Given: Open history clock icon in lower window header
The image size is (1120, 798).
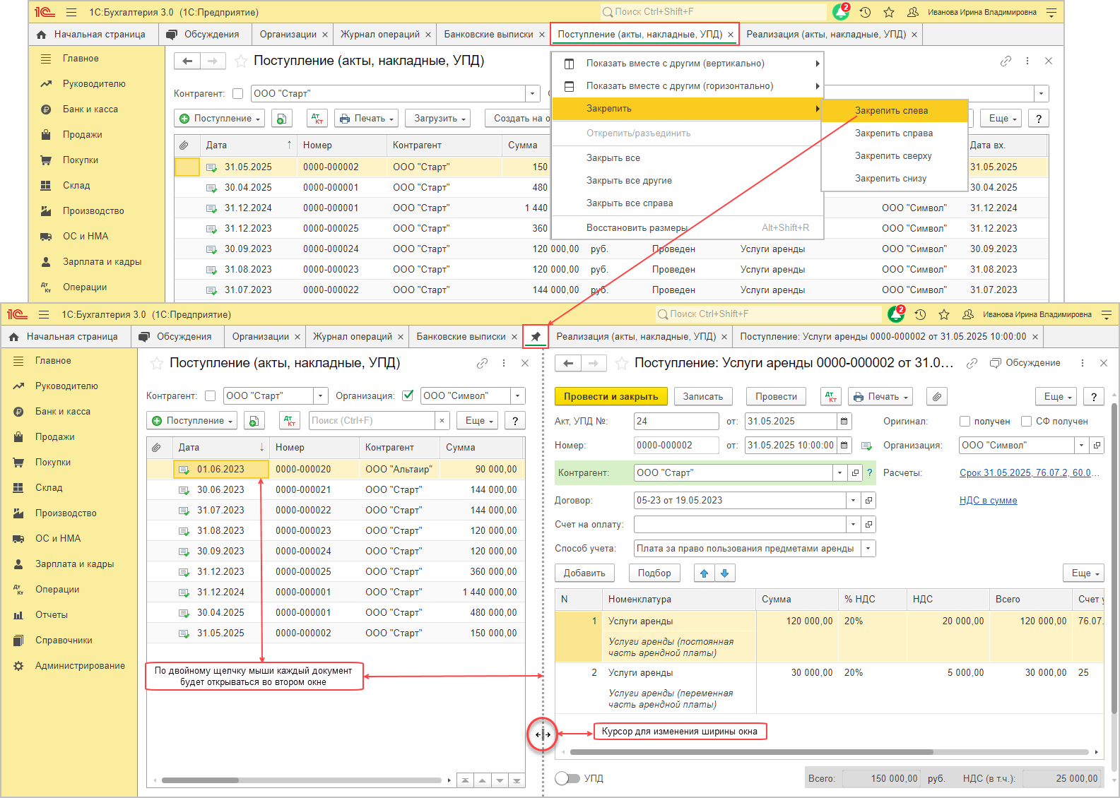Looking at the screenshot, I should coord(920,314).
